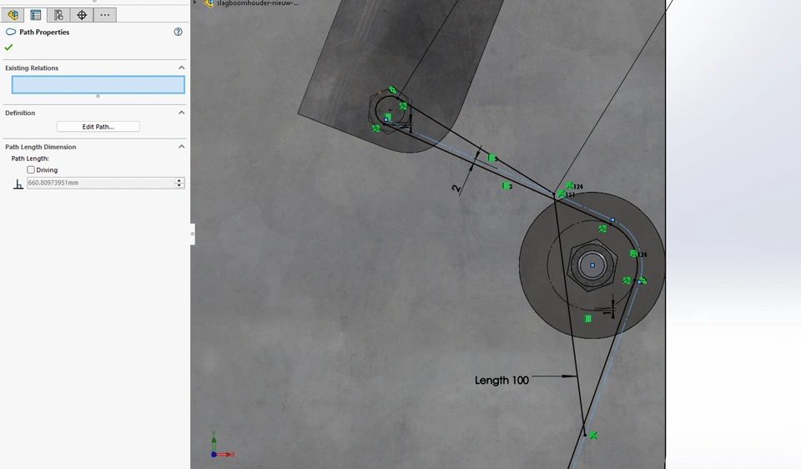This screenshot has width=801, height=469.
Task: Click relation icon at bottom line endpoint
Action: click(x=593, y=436)
